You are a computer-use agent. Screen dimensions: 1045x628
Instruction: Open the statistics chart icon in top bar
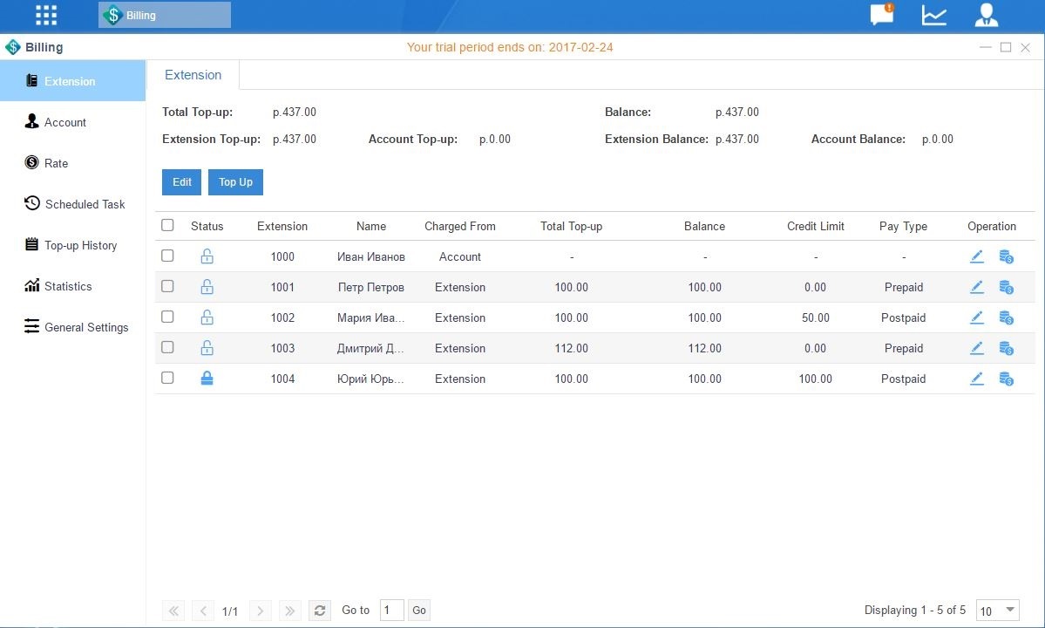(x=933, y=15)
